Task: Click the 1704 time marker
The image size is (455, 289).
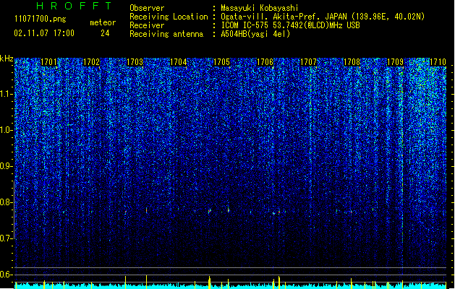Action: [178, 62]
